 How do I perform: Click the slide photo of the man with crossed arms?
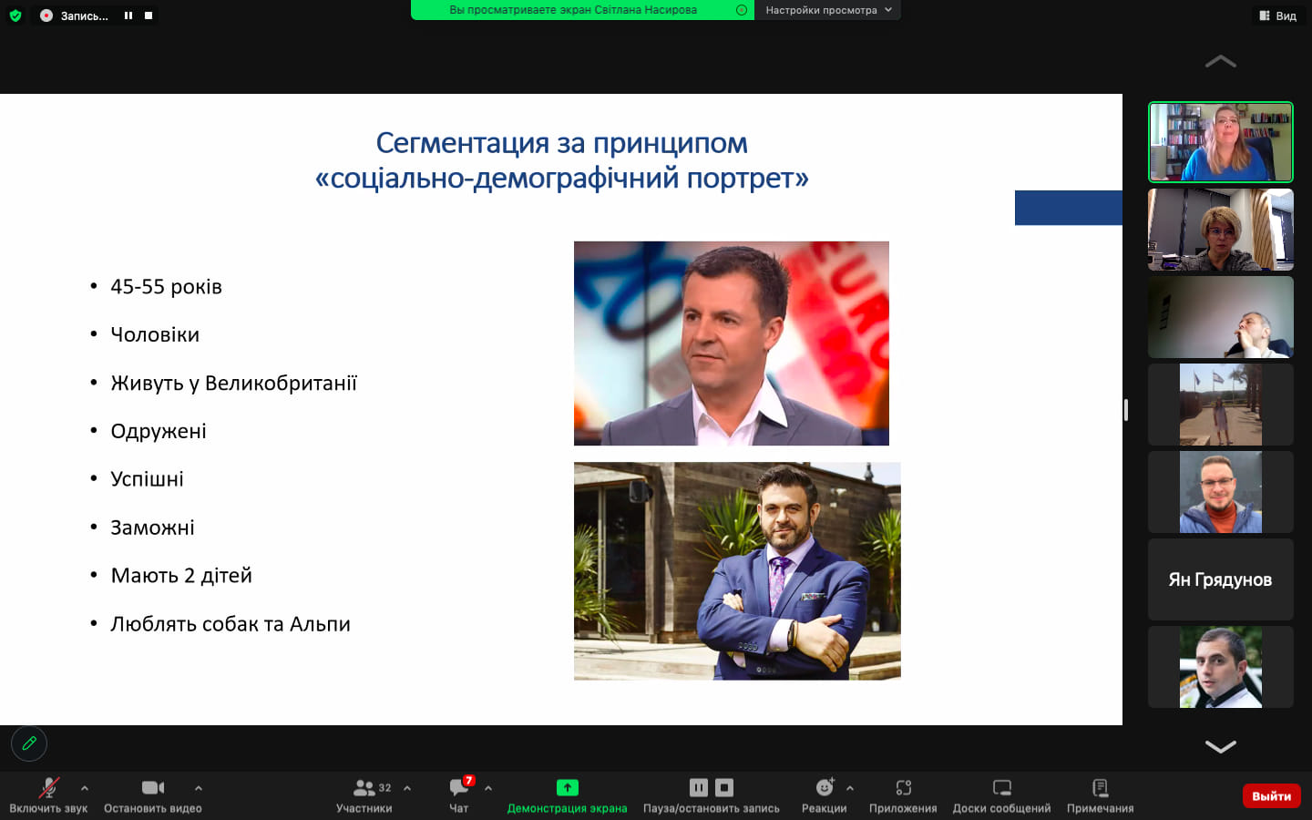737,571
